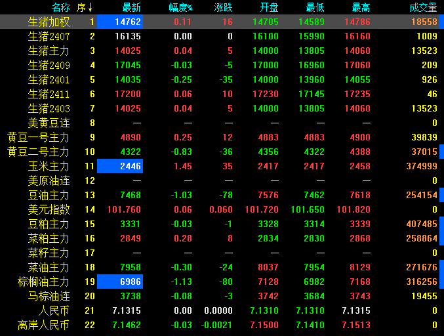Select the 美原油连 row name
444x336 pixels.
(49, 180)
